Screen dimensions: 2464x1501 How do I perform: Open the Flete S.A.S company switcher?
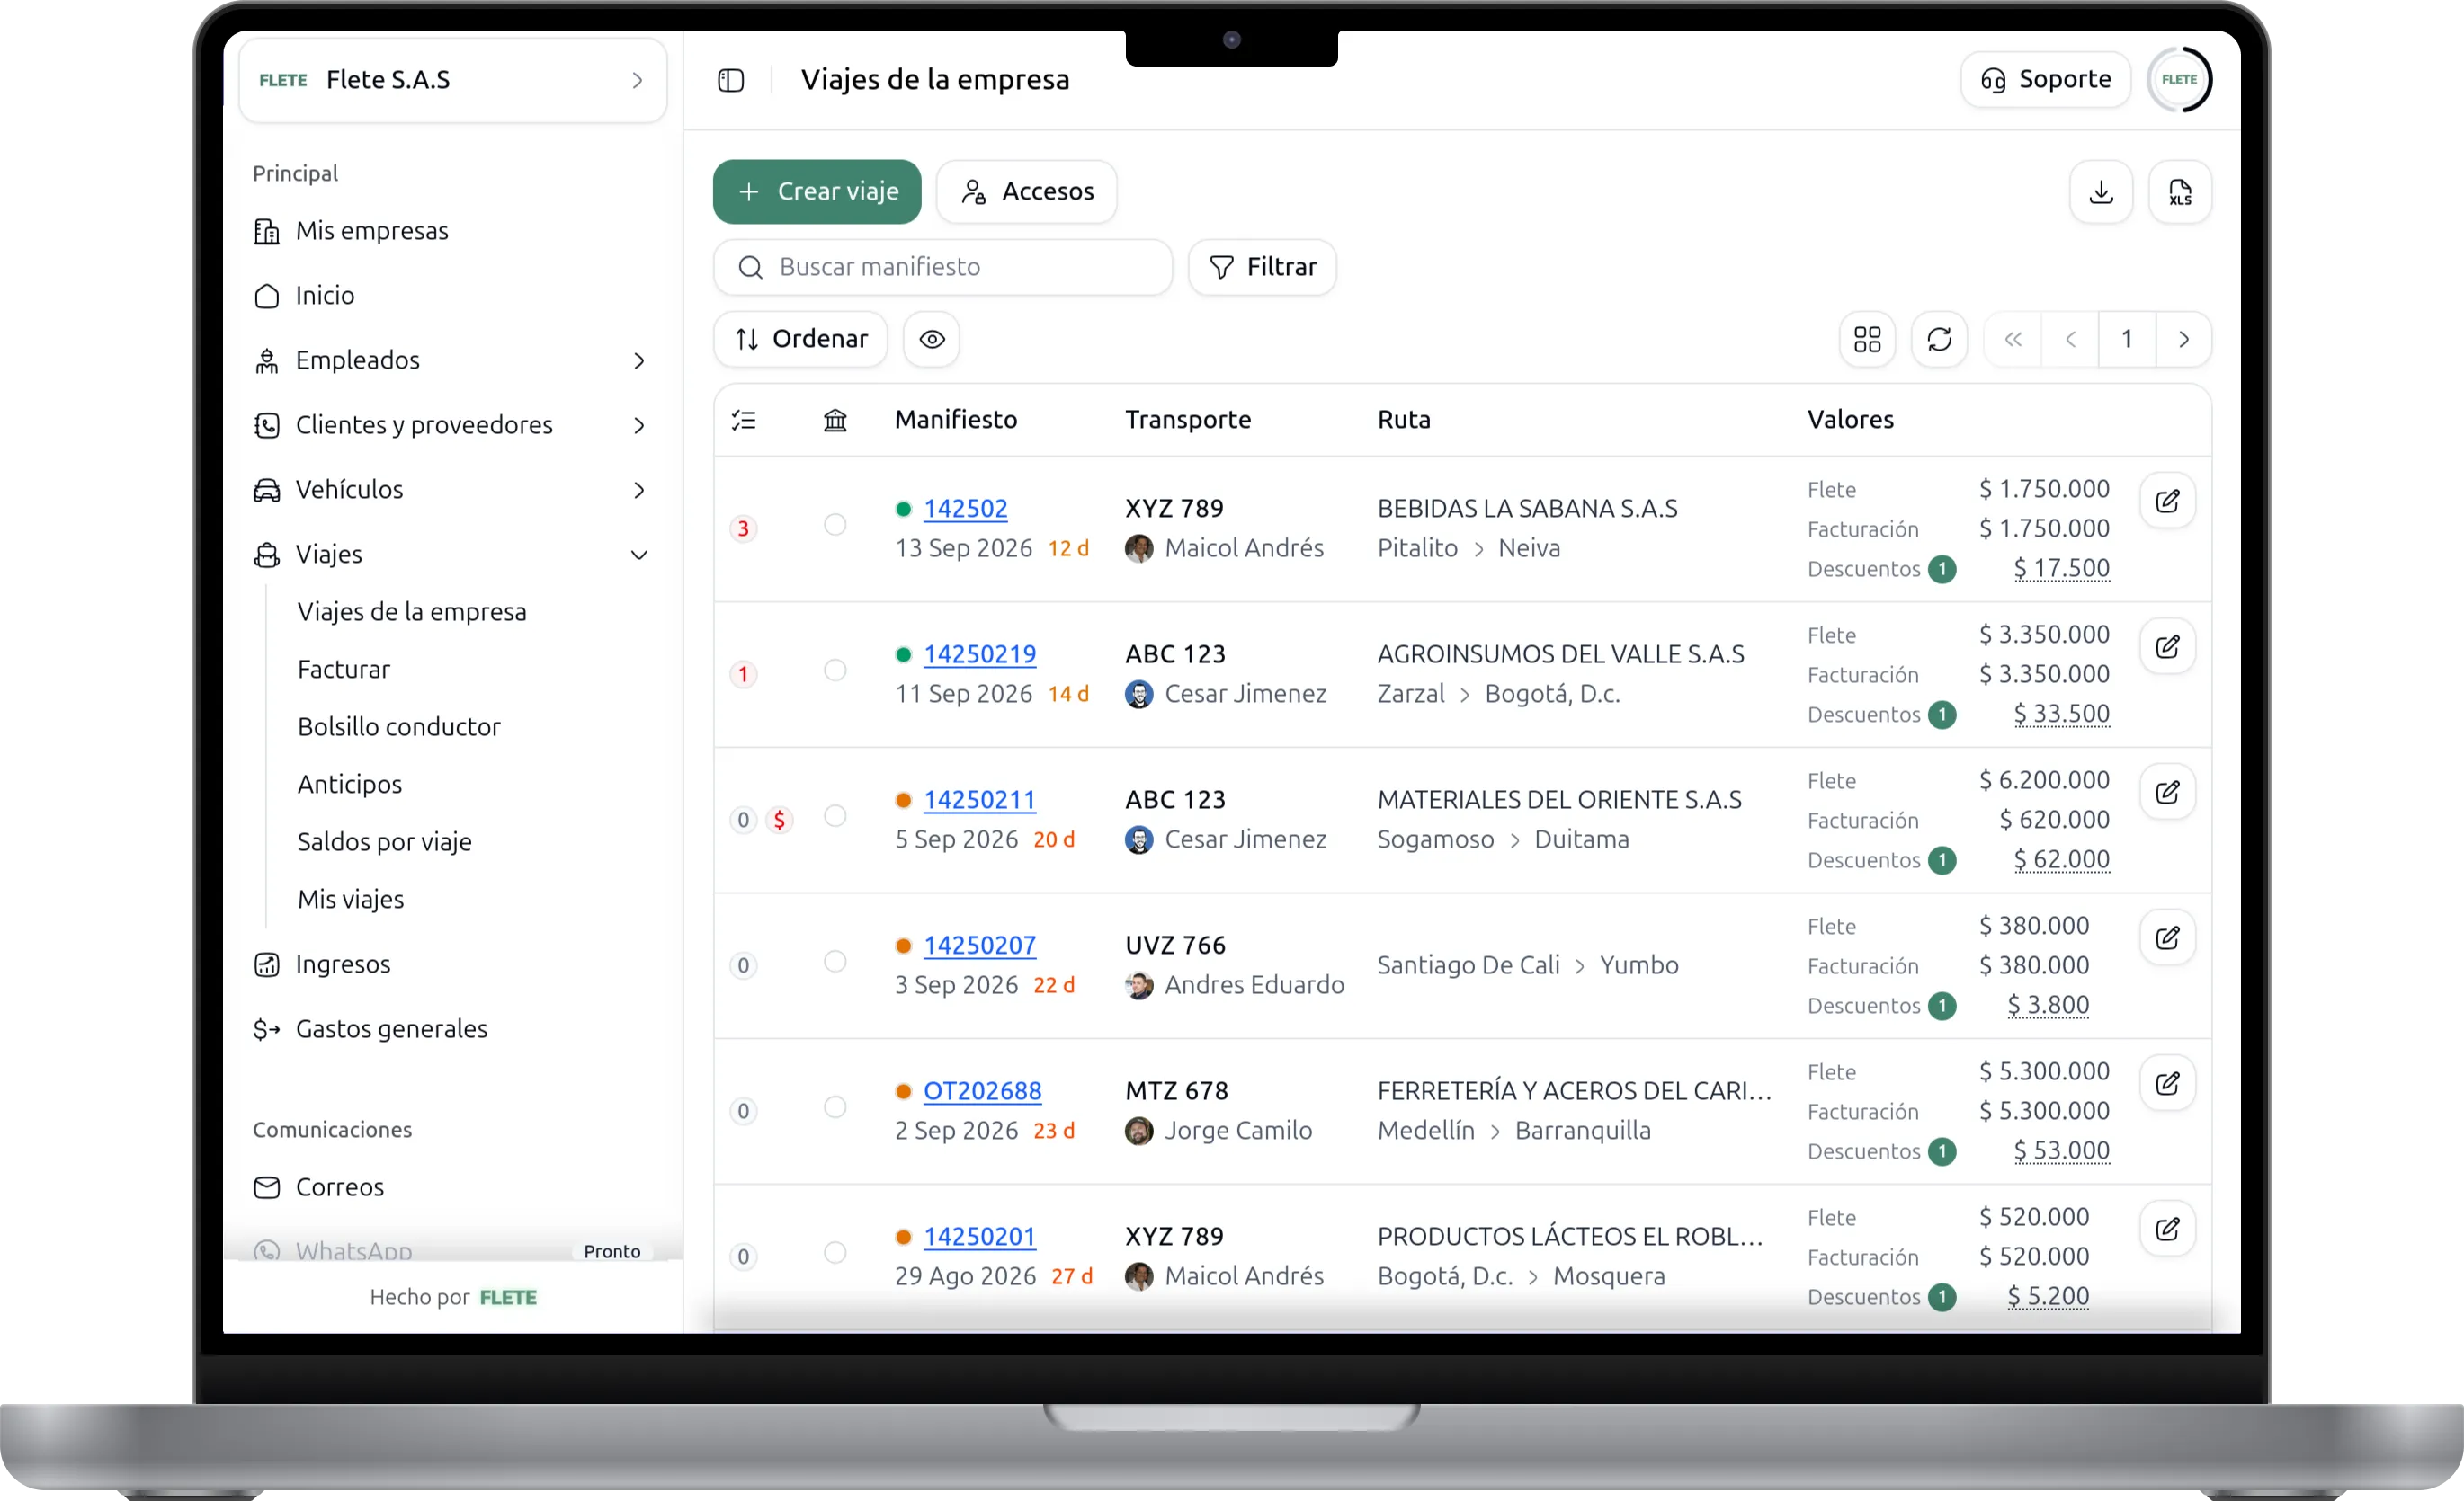click(x=452, y=80)
